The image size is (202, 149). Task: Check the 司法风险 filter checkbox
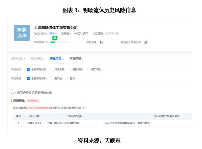coord(52,69)
